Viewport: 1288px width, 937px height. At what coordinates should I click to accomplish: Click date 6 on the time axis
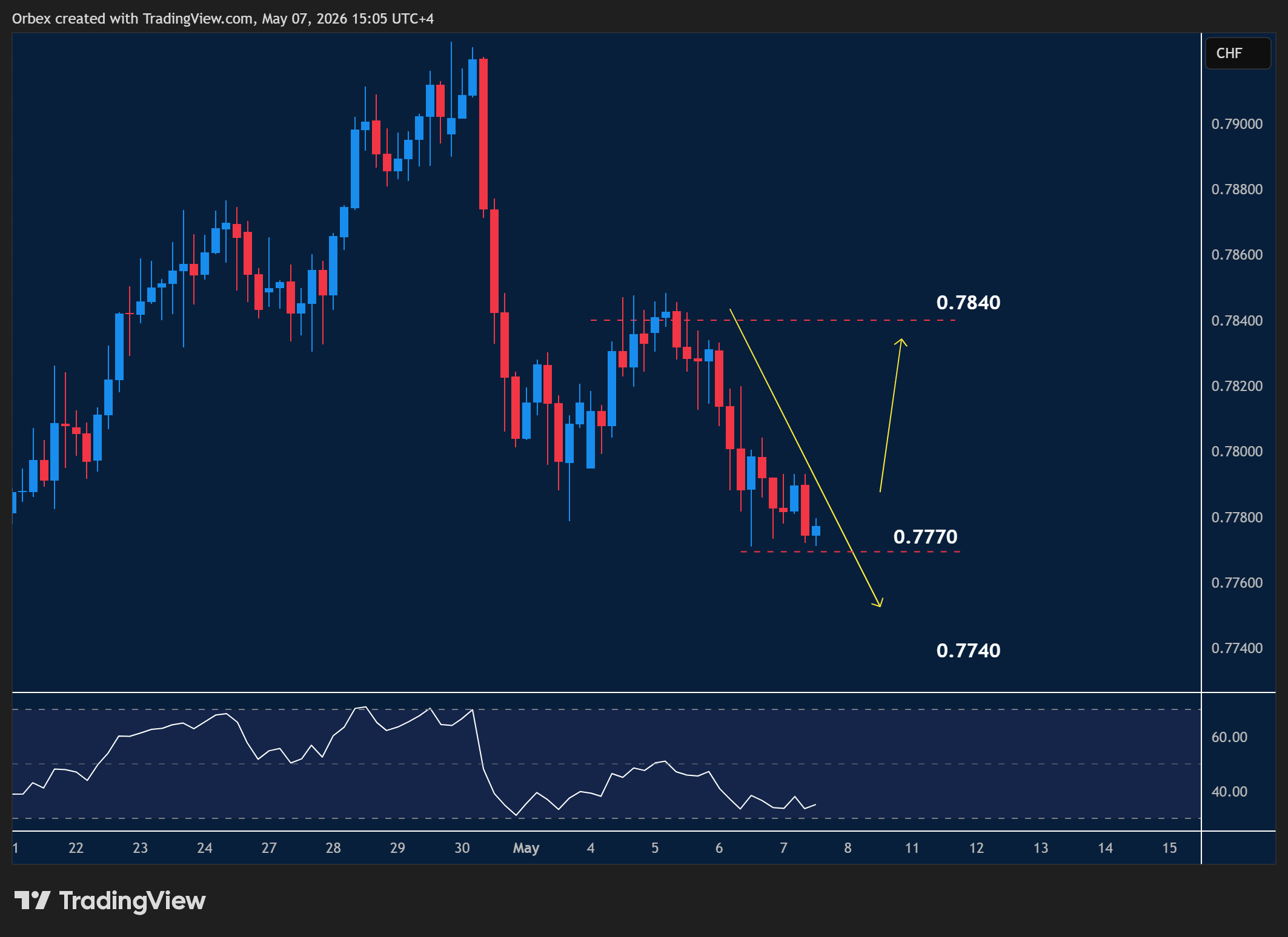pyautogui.click(x=719, y=848)
